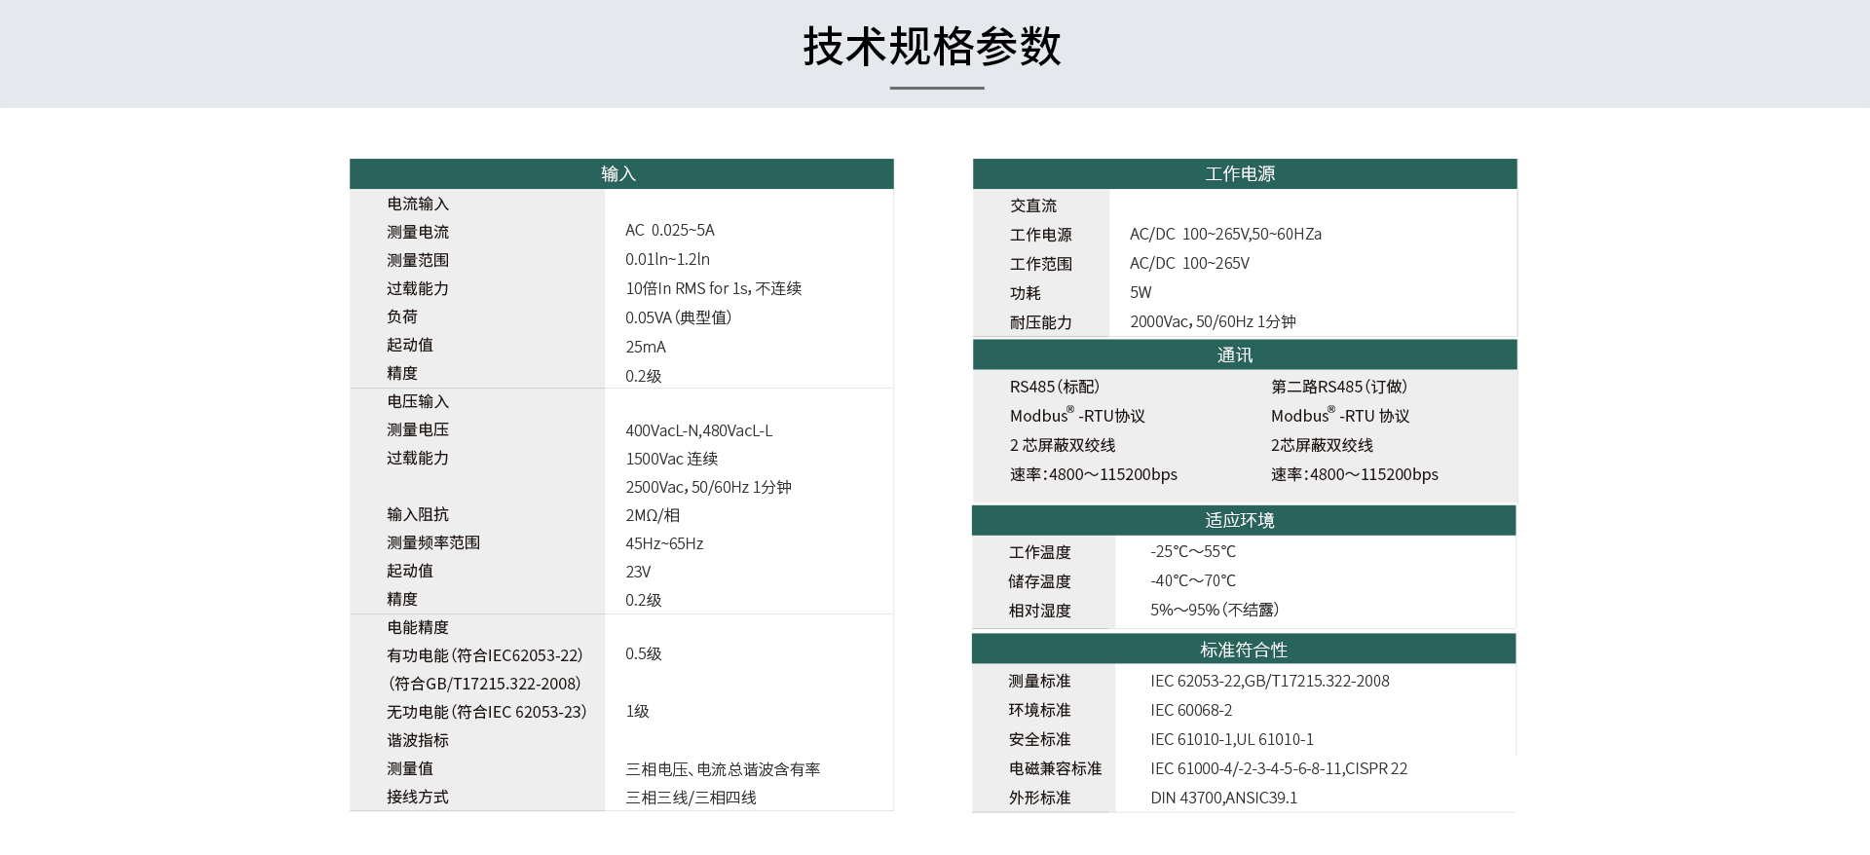Click the value 2MΩ/相
The width and height of the screenshot is (1870, 855).
653,515
